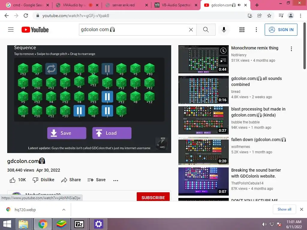The image size is (307, 230).
Task: Open 'Monochrome remix thing' title link
Action: coord(255,48)
